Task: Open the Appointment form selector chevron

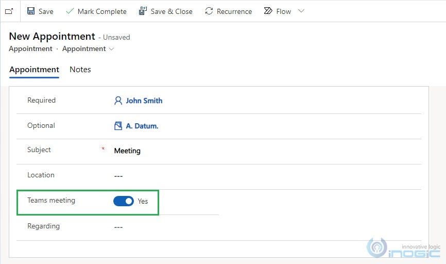Action: [112, 49]
